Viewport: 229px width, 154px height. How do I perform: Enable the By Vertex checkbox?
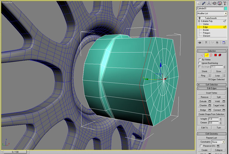[200, 59]
